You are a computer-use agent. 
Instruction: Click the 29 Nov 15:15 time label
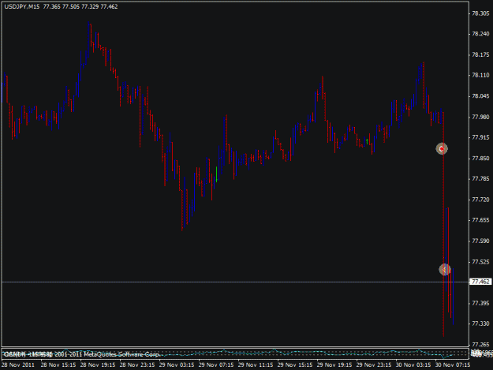coord(295,365)
